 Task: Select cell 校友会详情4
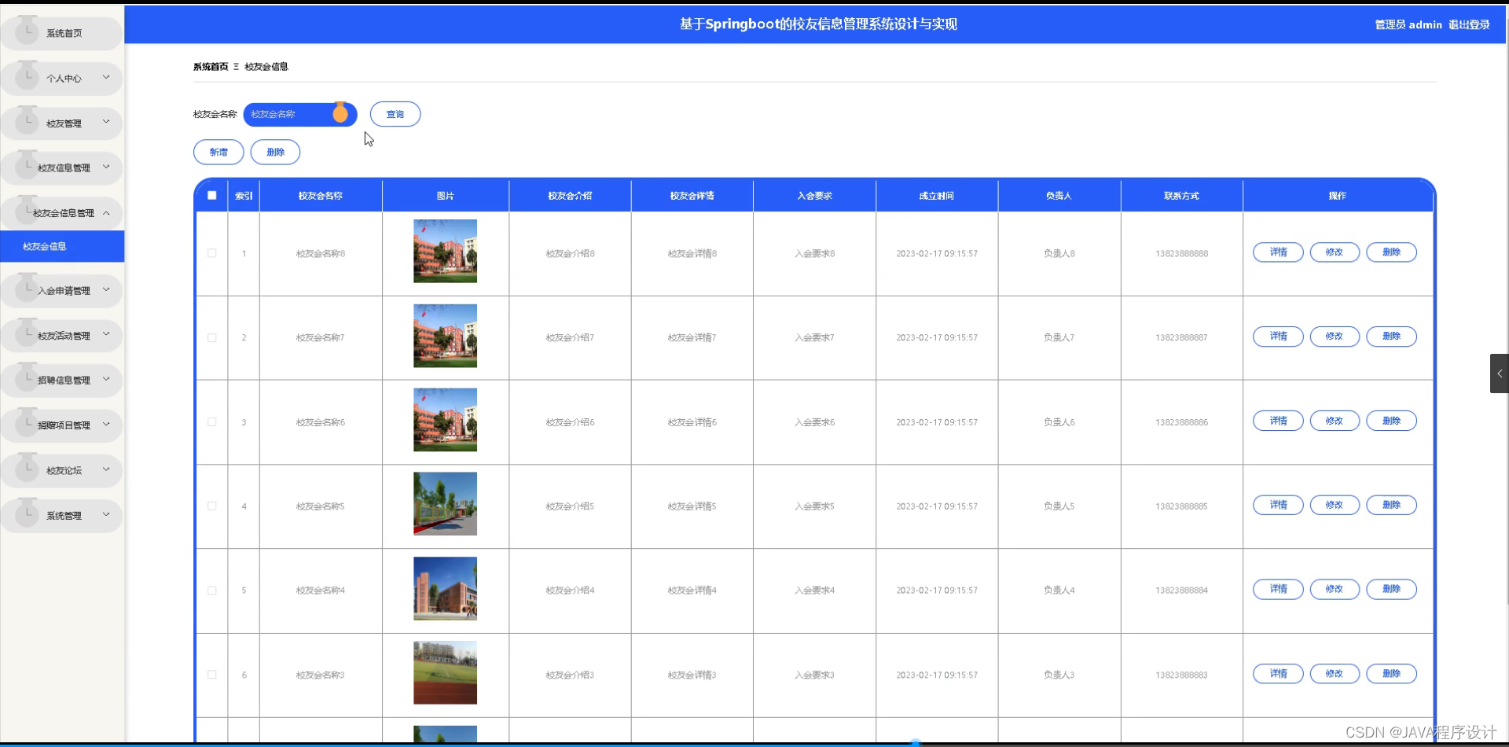692,591
